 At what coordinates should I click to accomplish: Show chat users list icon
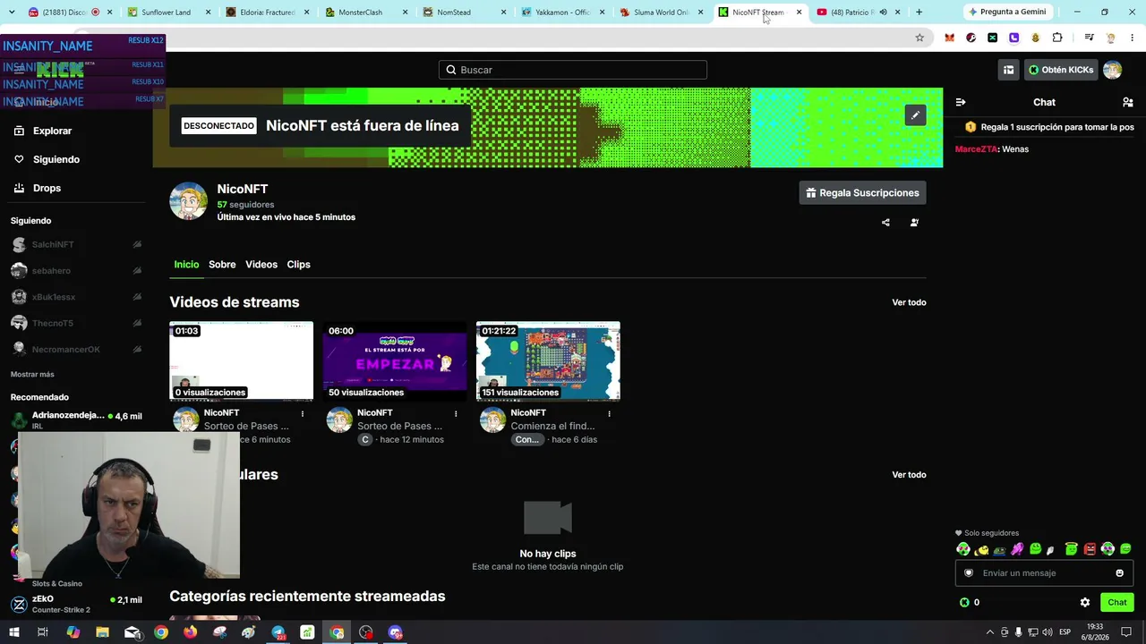click(1128, 102)
